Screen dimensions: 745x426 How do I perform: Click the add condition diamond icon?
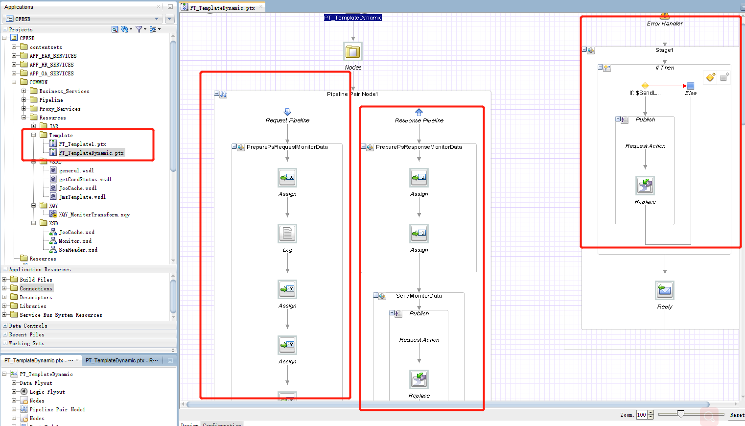711,77
